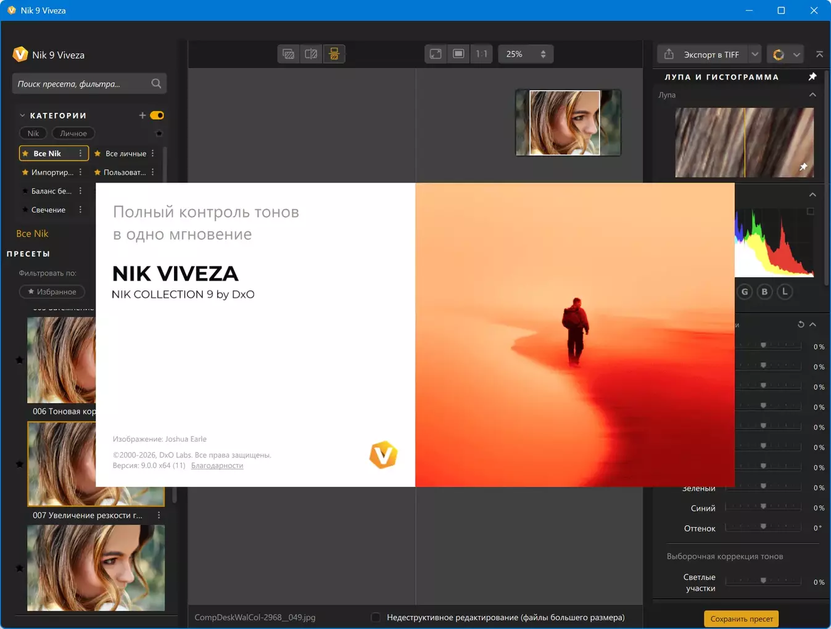The height and width of the screenshot is (629, 831).
Task: Click the fit-to-screen zoom icon
Action: coord(436,54)
